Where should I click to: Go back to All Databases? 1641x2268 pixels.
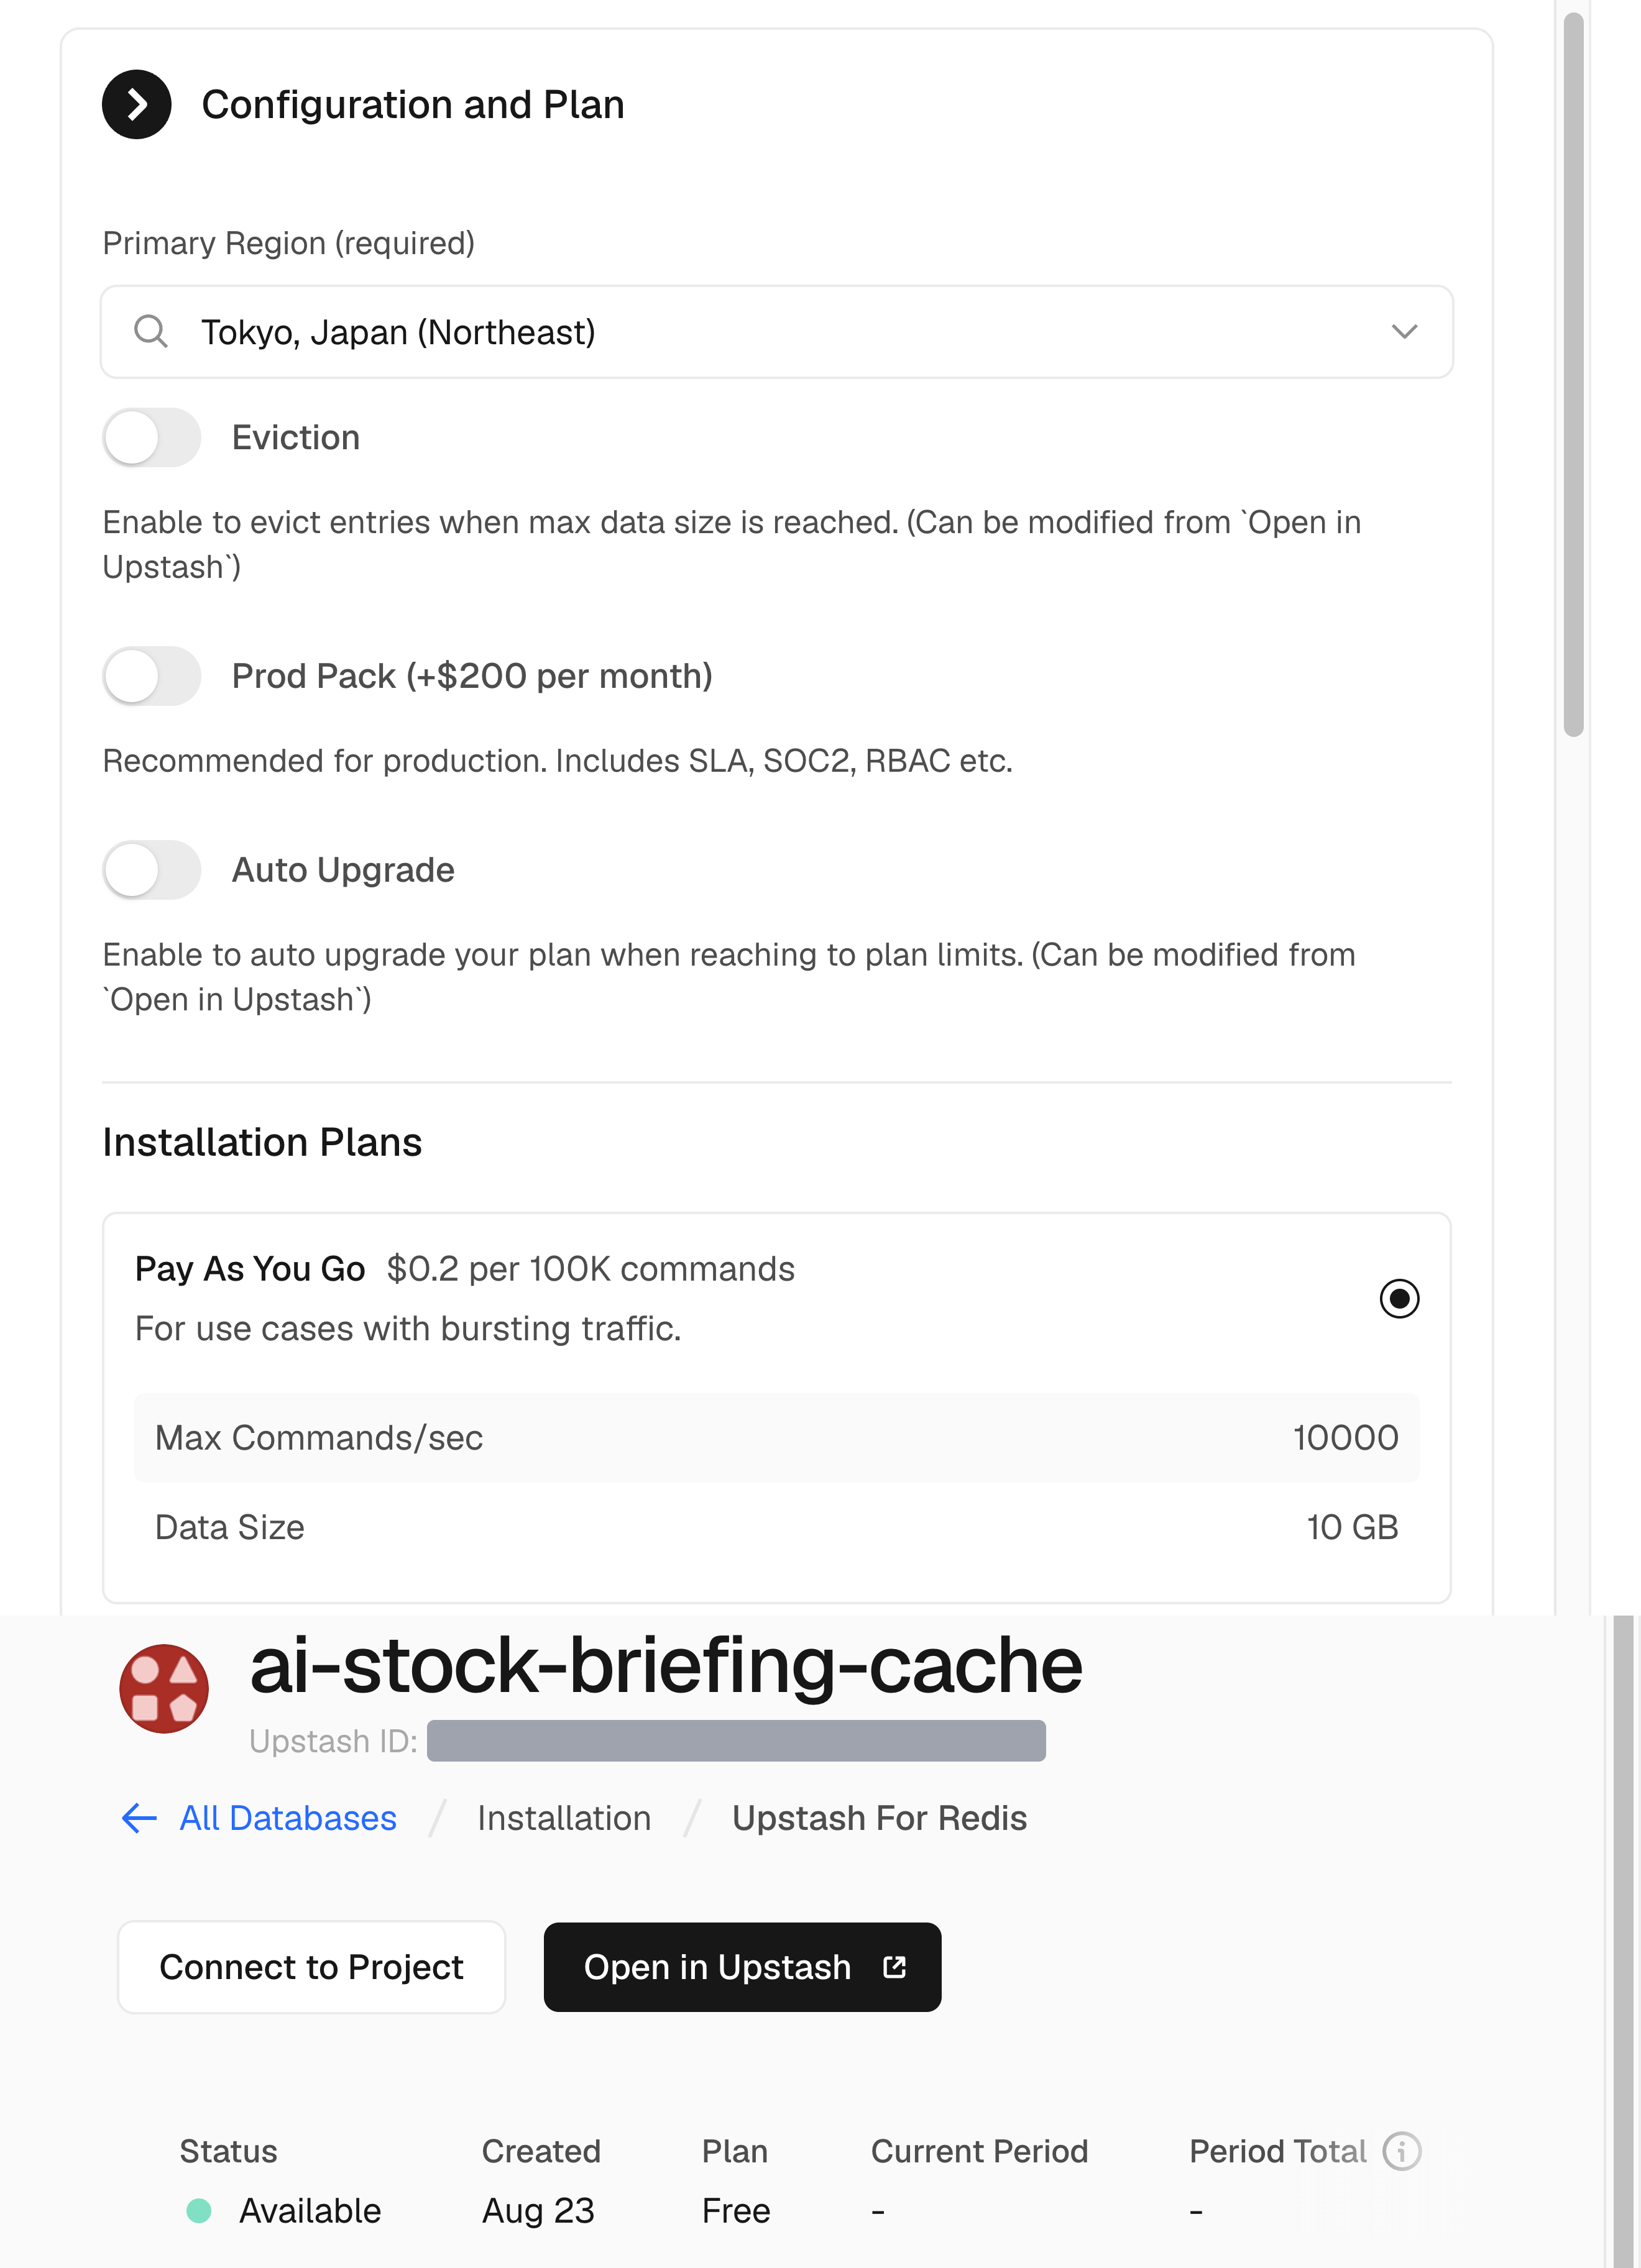[288, 1818]
